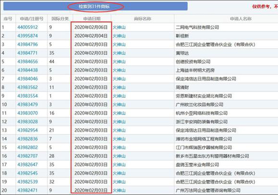
Task: Select class cell 32 in row 19
Action: pyautogui.click(x=52, y=182)
